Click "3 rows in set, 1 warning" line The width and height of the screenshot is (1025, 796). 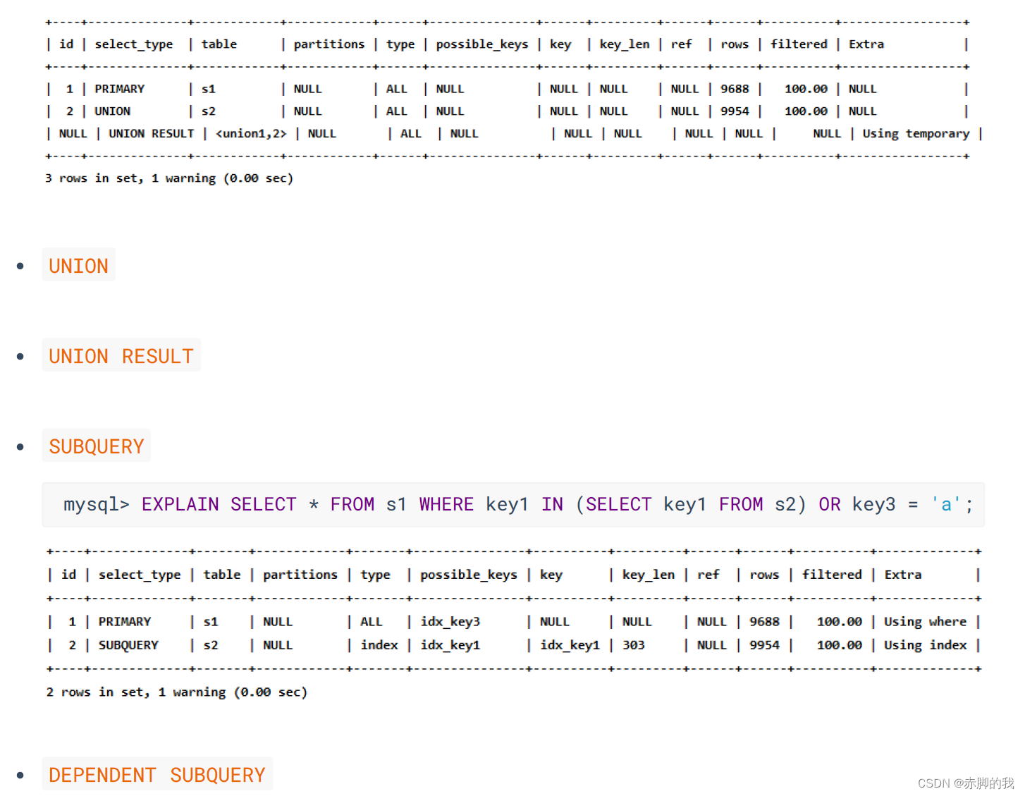coord(169,178)
